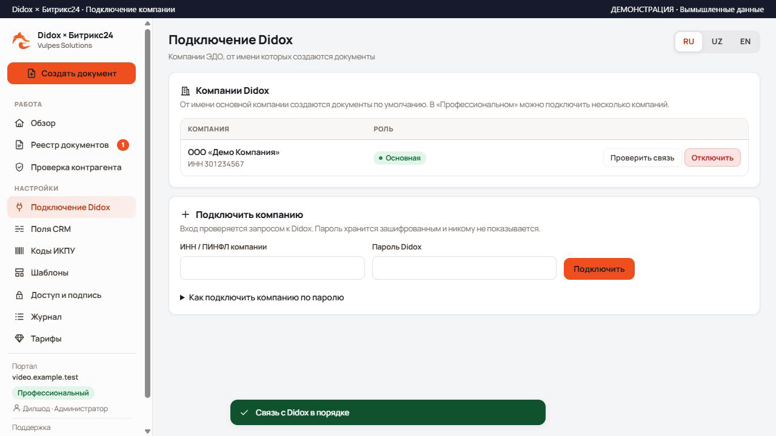The width and height of the screenshot is (776, 436).
Task: Open Поля CRM settings
Action: [x=72, y=229]
